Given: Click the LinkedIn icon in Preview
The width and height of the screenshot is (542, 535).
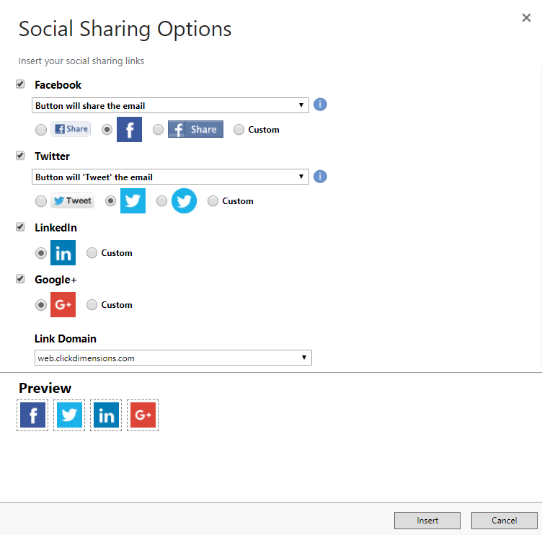Looking at the screenshot, I should point(106,415).
